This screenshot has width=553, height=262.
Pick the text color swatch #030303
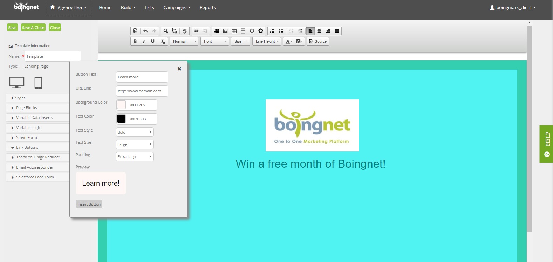click(121, 119)
